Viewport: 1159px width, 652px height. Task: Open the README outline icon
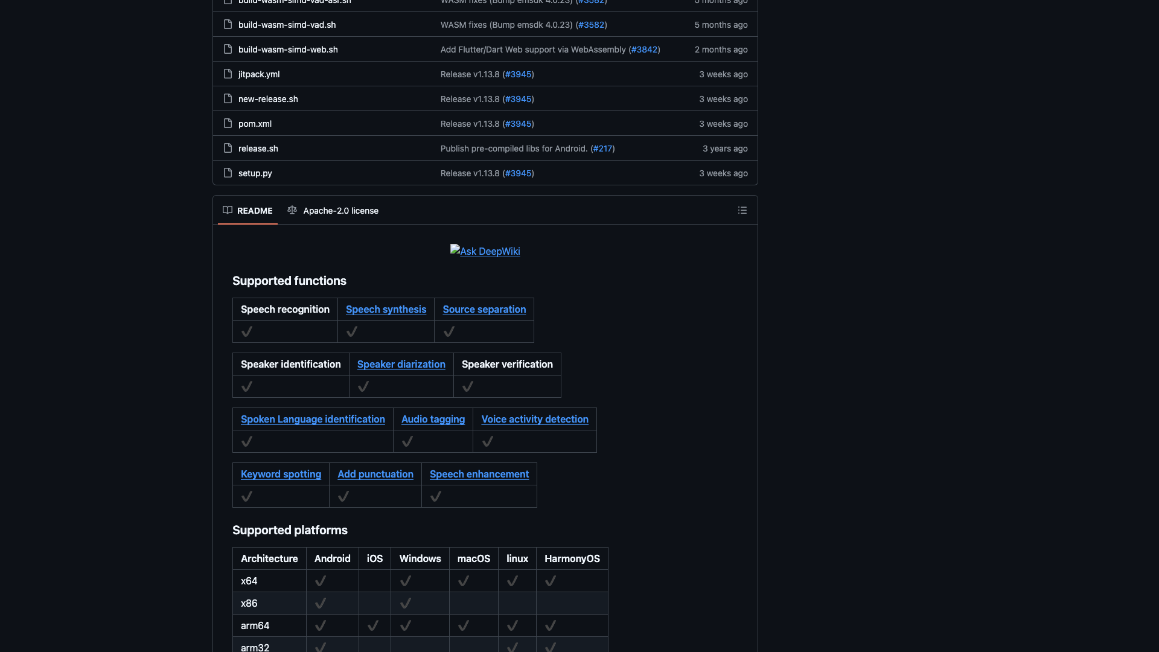(742, 210)
